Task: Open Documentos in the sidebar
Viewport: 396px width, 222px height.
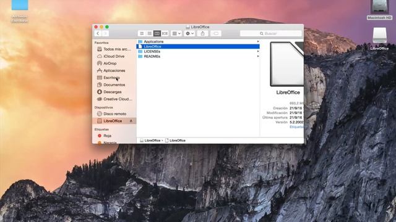Action: 114,85
